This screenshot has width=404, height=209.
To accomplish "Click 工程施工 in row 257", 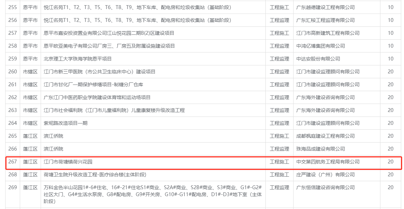I will click(279, 33).
